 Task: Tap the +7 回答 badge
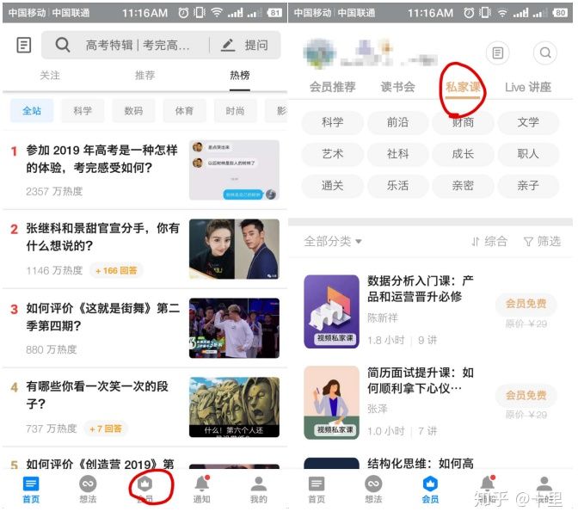pos(106,428)
